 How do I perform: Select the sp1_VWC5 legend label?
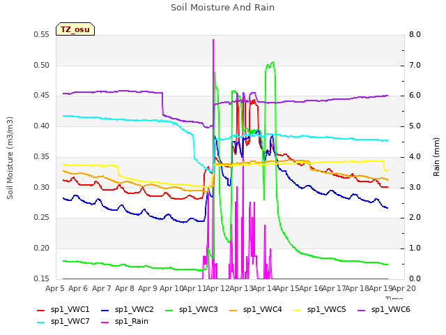tap(327, 310)
